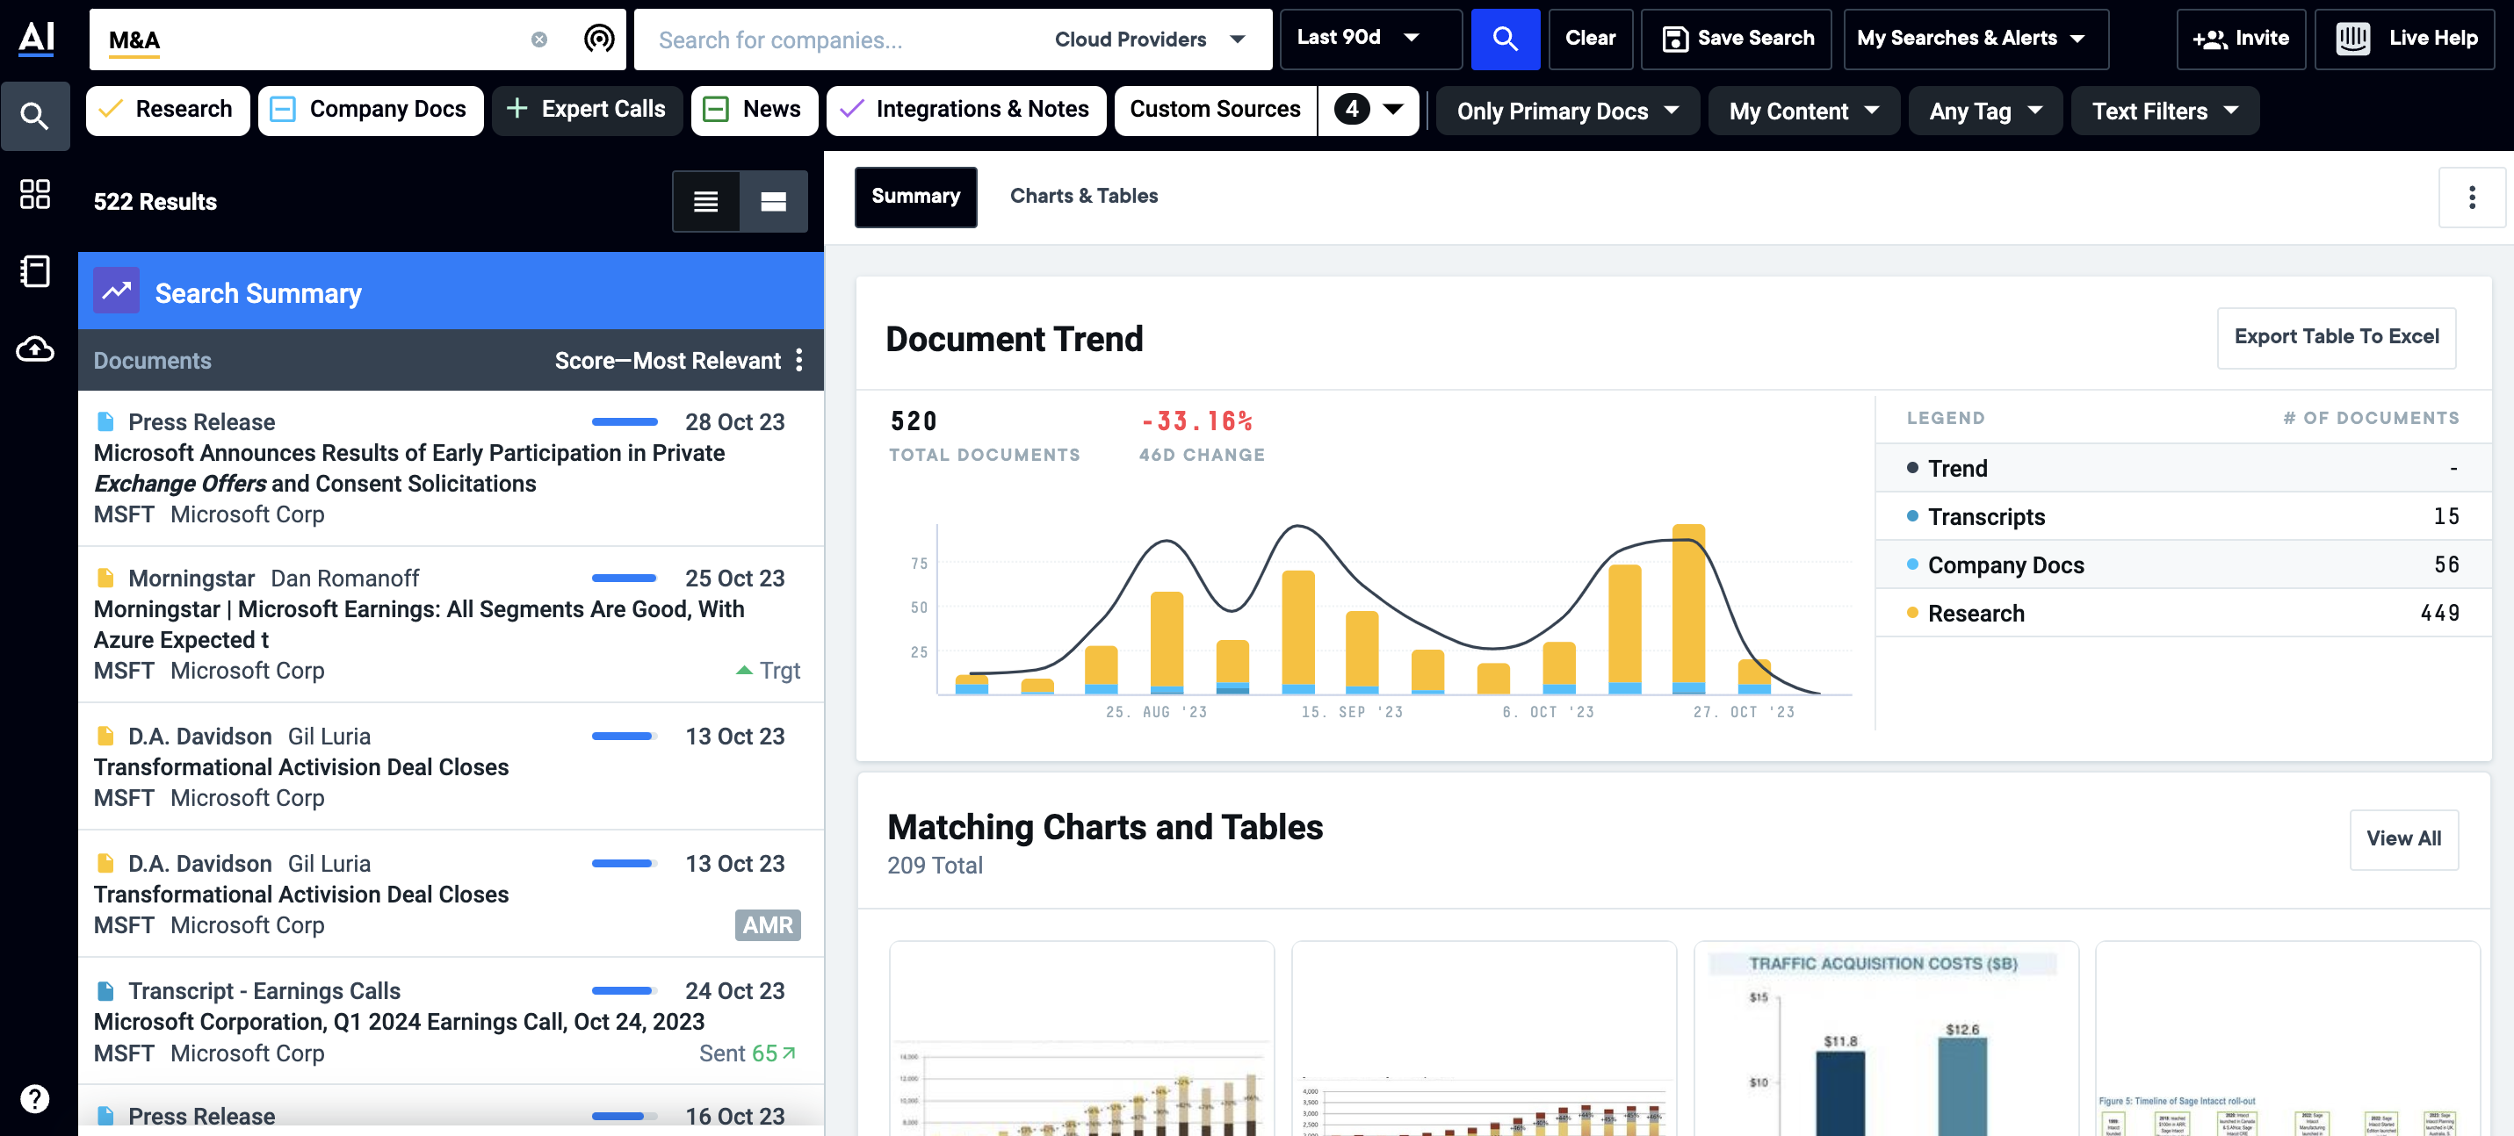Toggle Integrations & Notes source filter

pyautogui.click(x=966, y=111)
